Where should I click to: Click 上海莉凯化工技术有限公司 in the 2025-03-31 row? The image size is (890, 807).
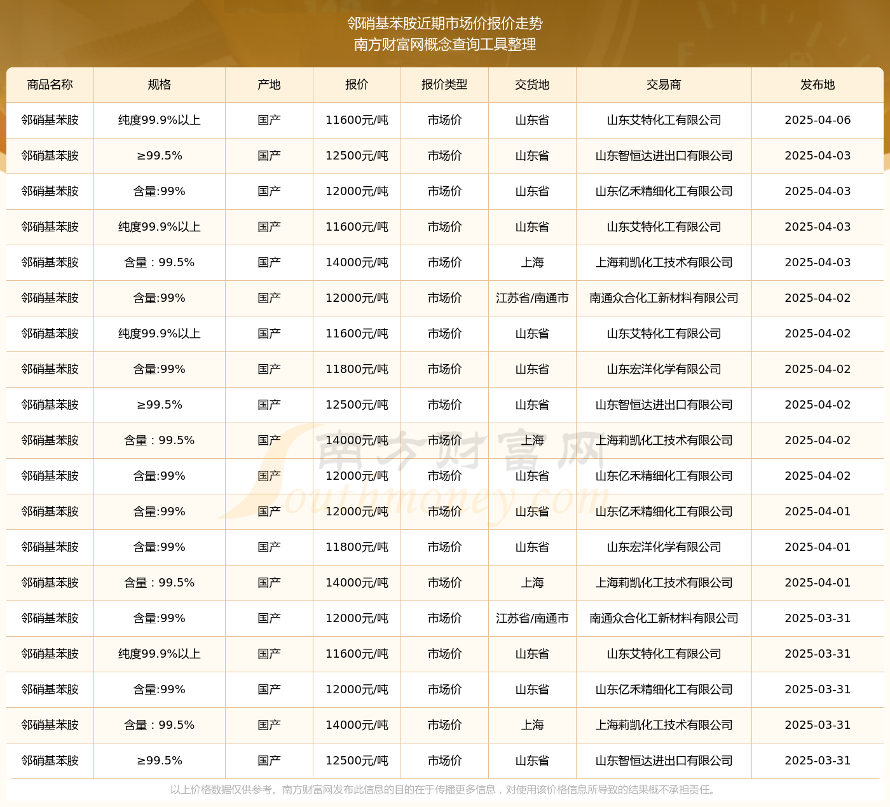[x=664, y=725]
